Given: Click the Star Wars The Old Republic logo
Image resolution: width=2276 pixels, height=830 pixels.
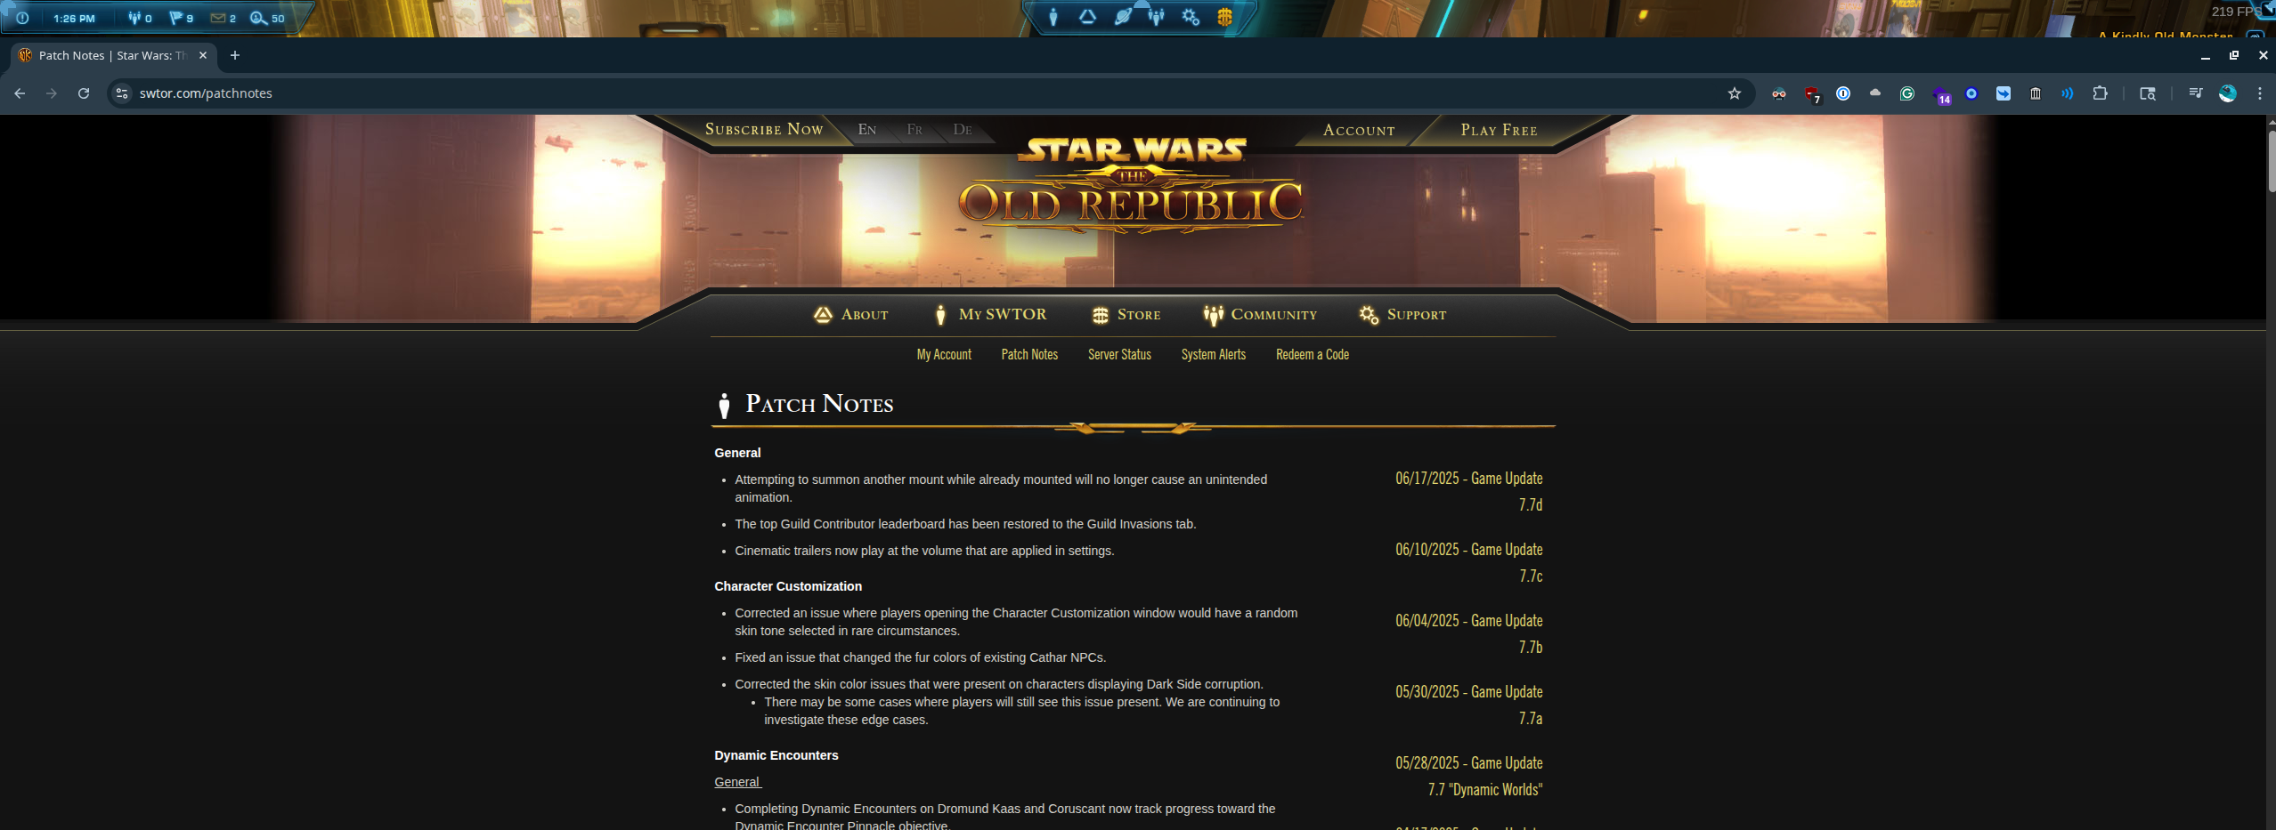Looking at the screenshot, I should point(1131,184).
